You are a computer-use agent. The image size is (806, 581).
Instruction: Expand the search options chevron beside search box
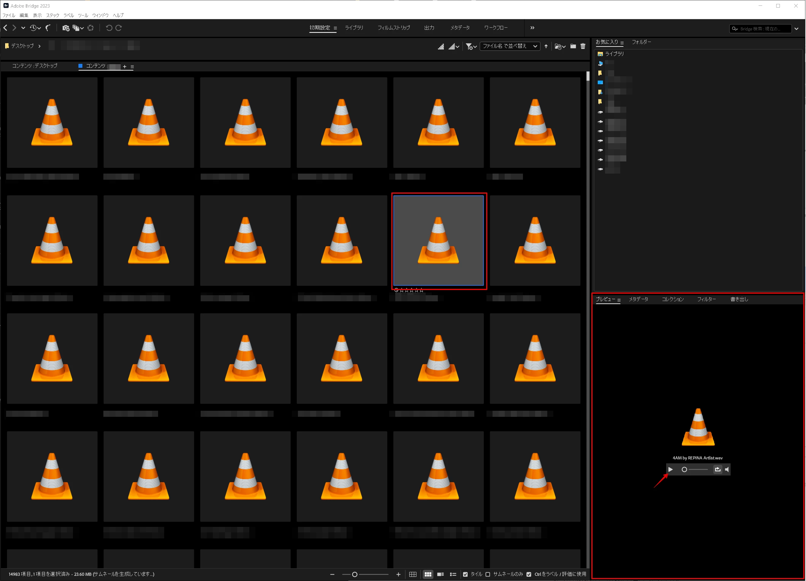(796, 29)
